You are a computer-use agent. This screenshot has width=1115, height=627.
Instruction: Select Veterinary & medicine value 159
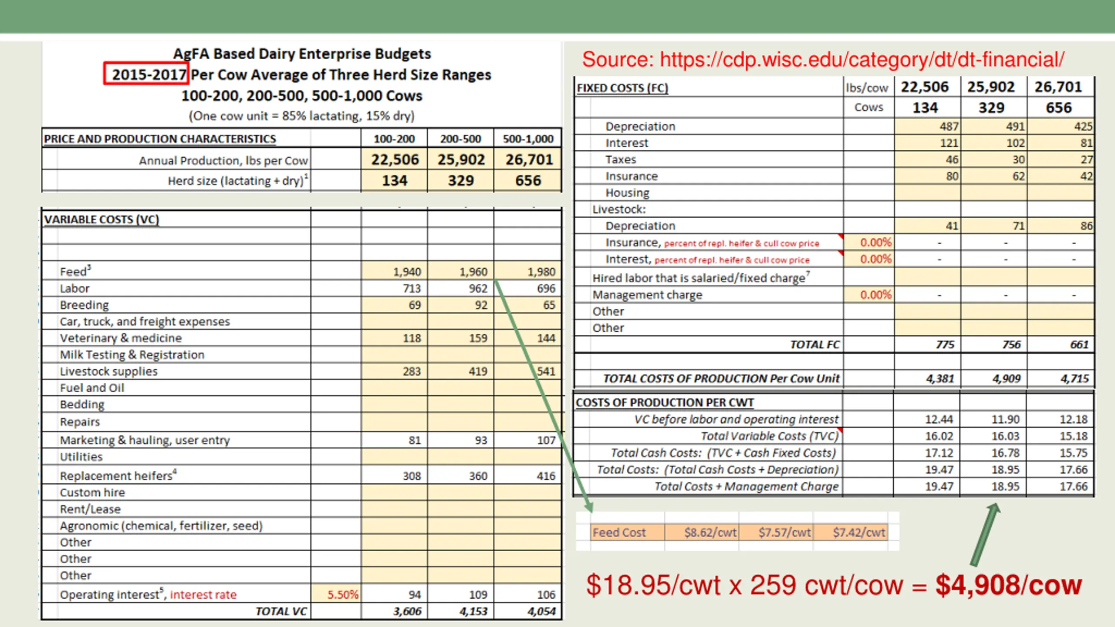(478, 338)
